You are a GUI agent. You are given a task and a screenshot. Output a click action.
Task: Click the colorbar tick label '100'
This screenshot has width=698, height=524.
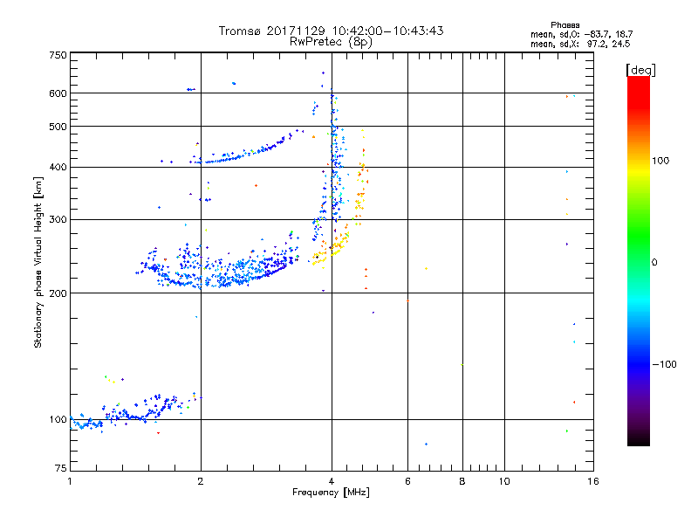(660, 161)
